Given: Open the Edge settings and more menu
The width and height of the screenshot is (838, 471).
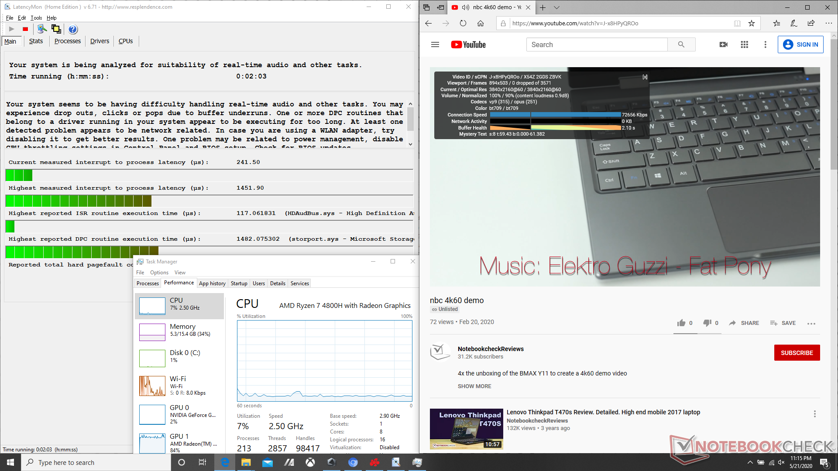Looking at the screenshot, I should [828, 24].
